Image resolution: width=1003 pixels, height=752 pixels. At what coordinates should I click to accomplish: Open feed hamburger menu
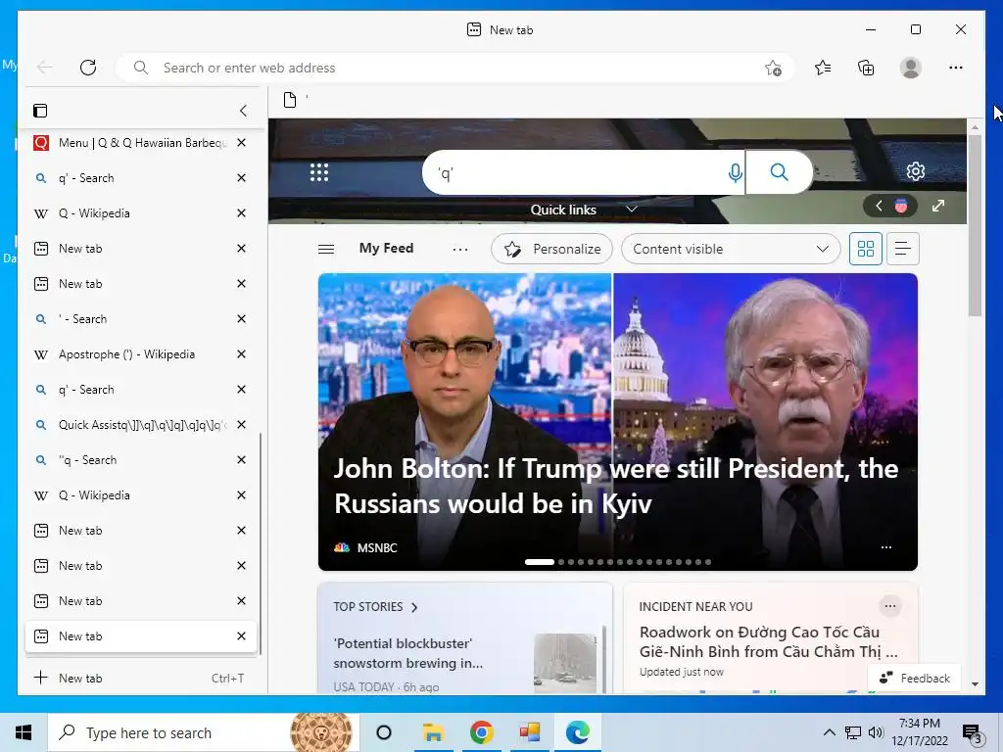pyautogui.click(x=326, y=249)
